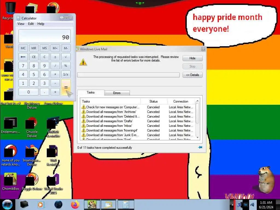Collapse details with the << Details button

(192, 75)
